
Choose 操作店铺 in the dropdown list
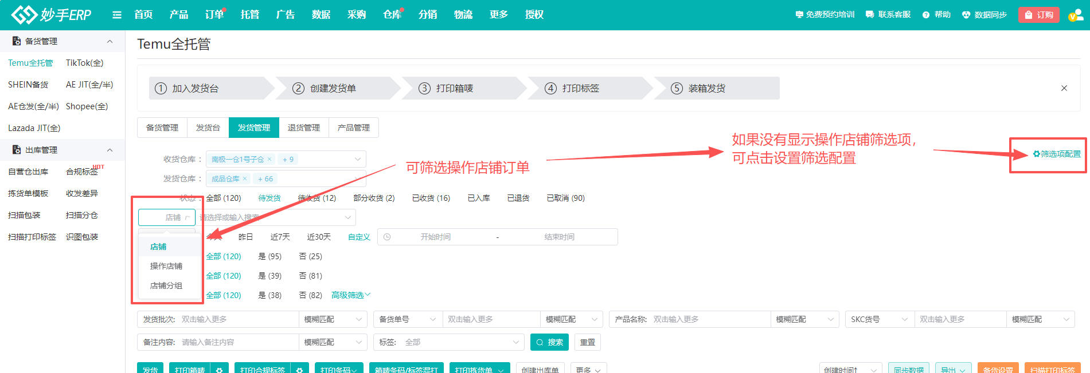click(166, 266)
